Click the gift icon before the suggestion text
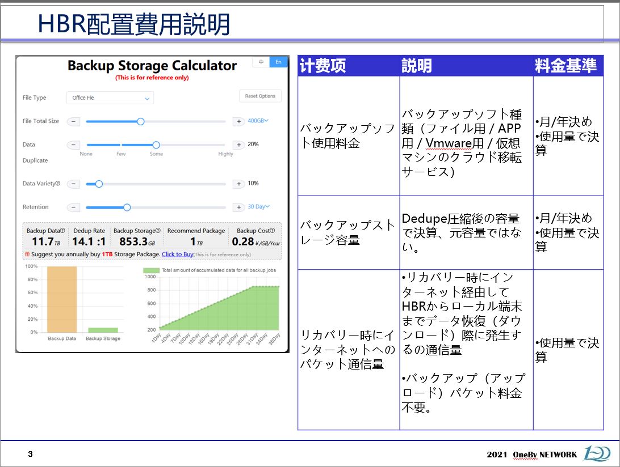Screen dimensions: 620x467 27,254
